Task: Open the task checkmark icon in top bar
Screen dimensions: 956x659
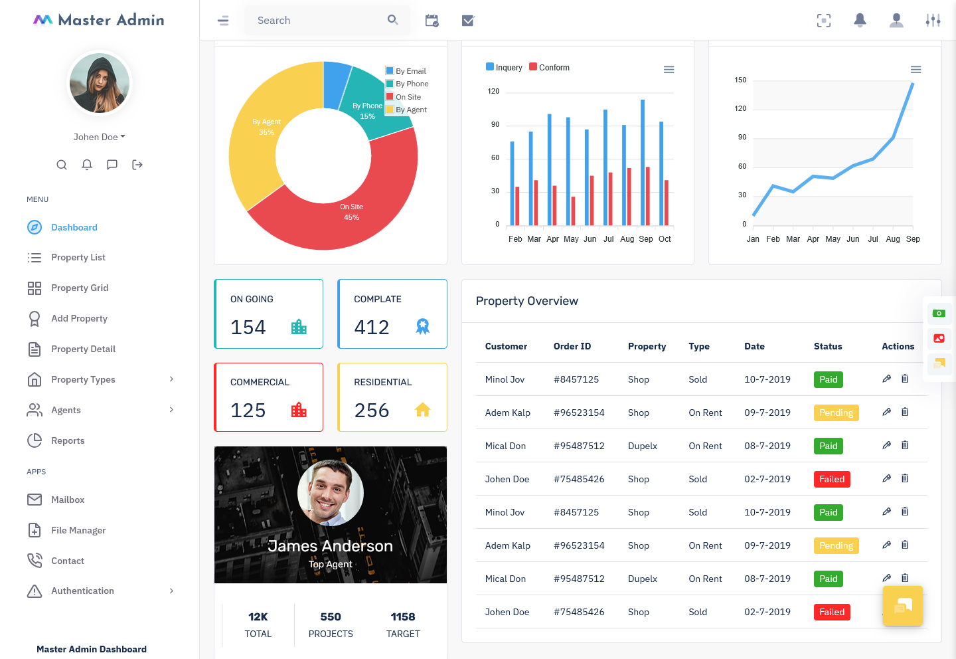Action: tap(468, 21)
